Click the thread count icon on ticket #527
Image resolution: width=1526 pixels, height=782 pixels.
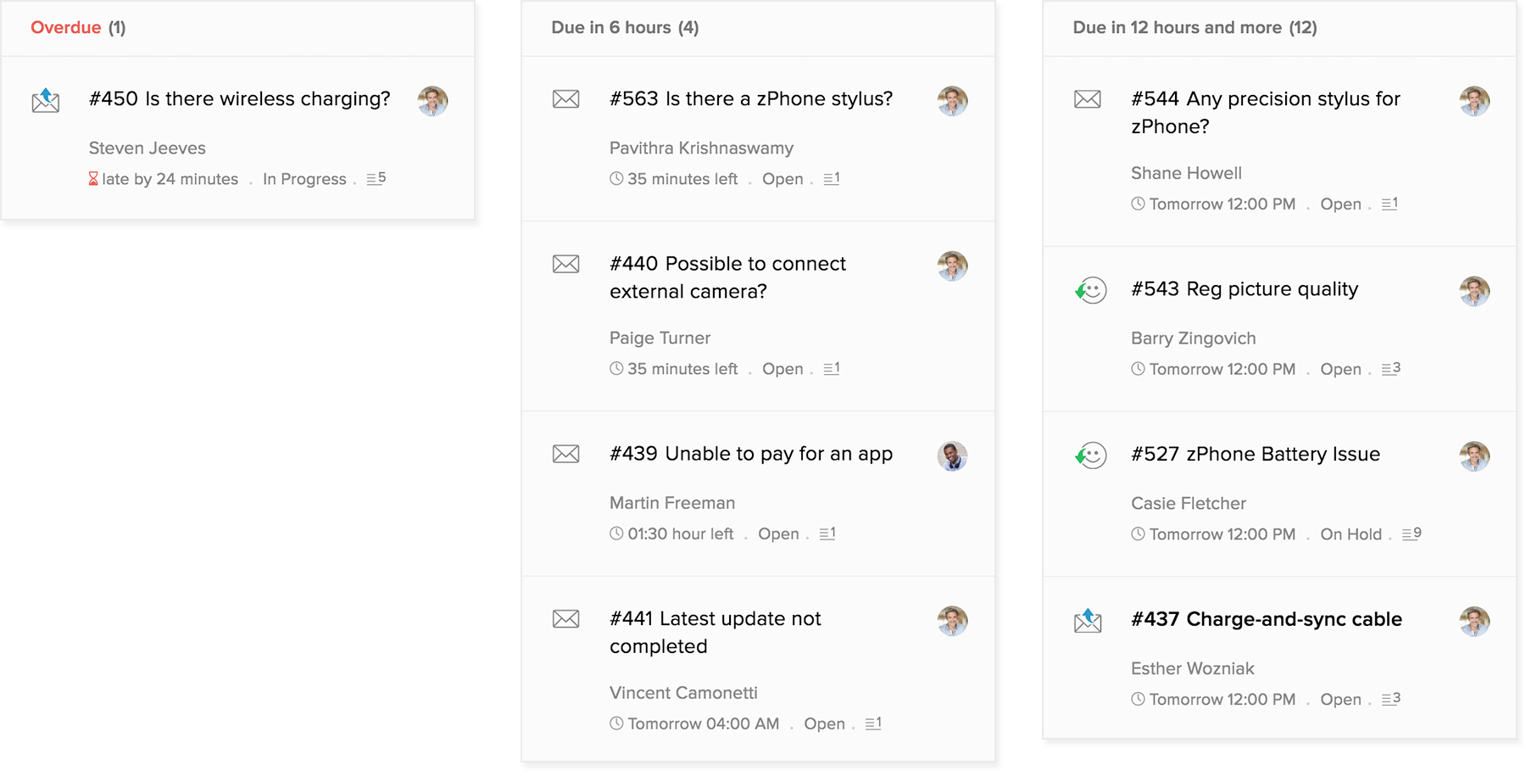pos(1409,534)
